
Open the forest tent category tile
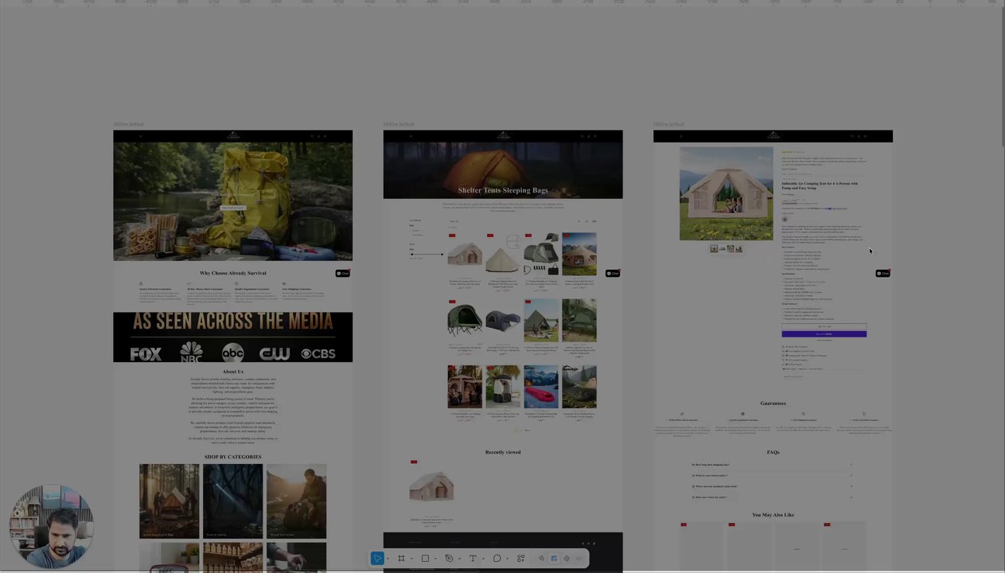(169, 501)
